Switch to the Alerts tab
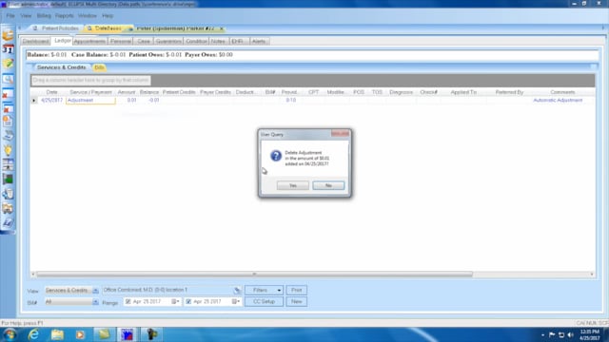609x342 pixels. [259, 41]
